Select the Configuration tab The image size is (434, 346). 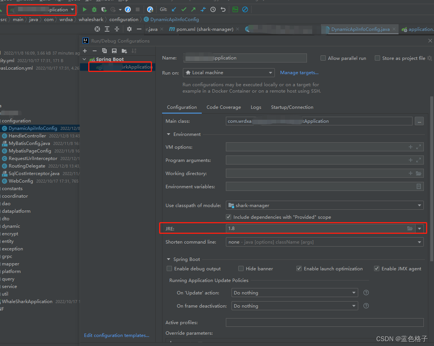tap(182, 107)
